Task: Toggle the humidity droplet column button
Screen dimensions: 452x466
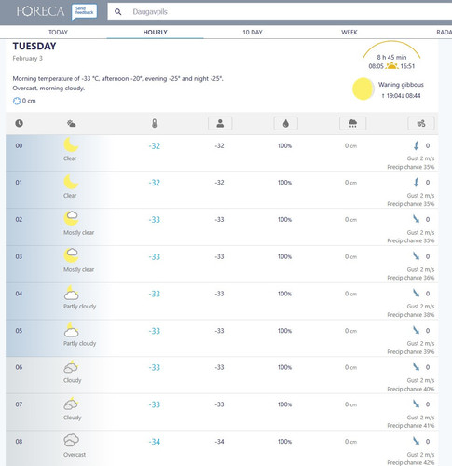Action: click(286, 123)
